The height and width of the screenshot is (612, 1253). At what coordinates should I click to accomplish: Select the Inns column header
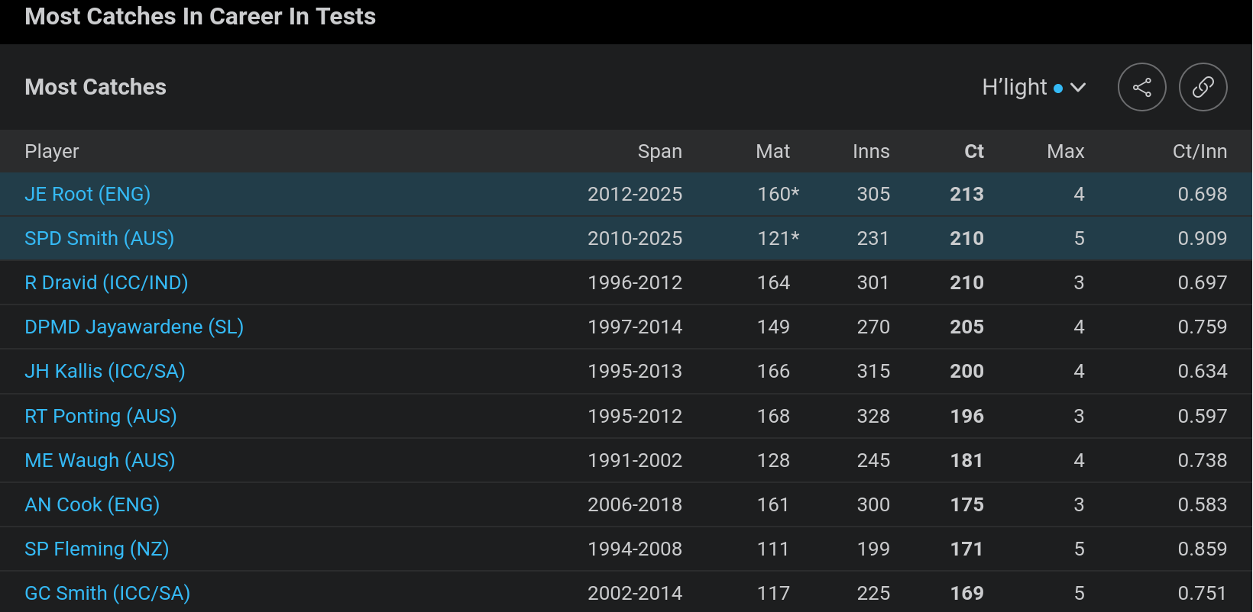click(871, 151)
